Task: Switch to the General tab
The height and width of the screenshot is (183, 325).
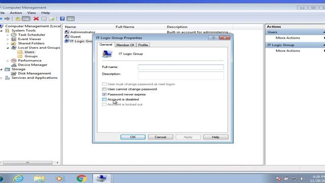Action: coord(106,45)
